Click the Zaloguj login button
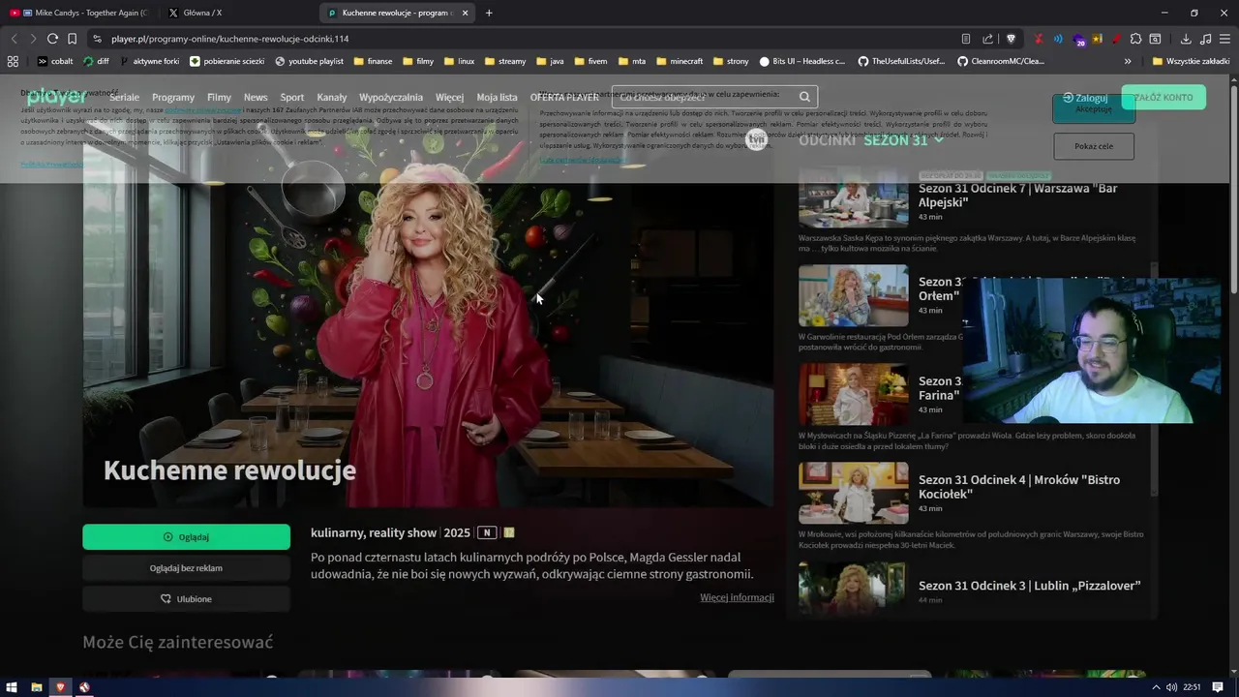This screenshot has height=697, width=1239. click(1085, 98)
